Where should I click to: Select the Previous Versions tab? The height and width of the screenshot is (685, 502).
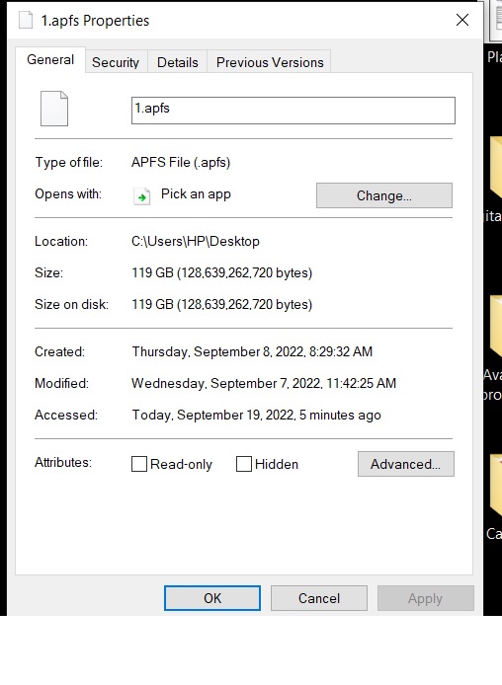[270, 62]
